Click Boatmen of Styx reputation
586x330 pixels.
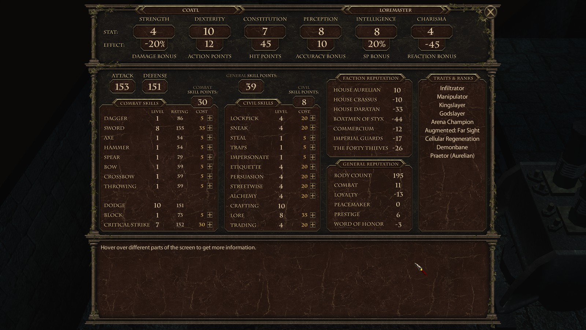tap(368, 119)
